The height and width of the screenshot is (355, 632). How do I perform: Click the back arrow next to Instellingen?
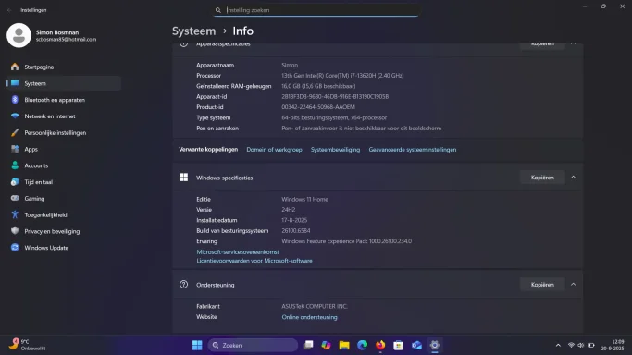point(9,10)
